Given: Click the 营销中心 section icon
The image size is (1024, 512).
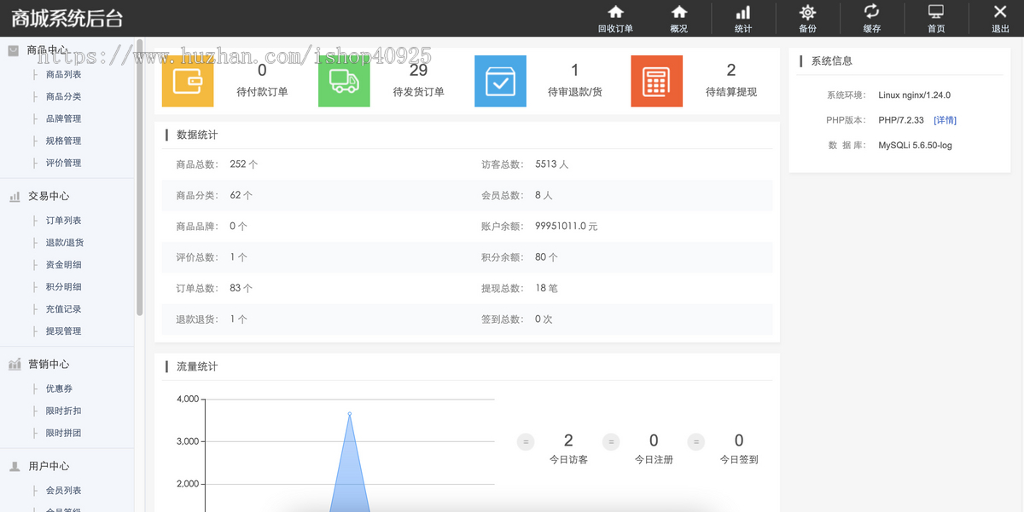Looking at the screenshot, I should 15,364.
